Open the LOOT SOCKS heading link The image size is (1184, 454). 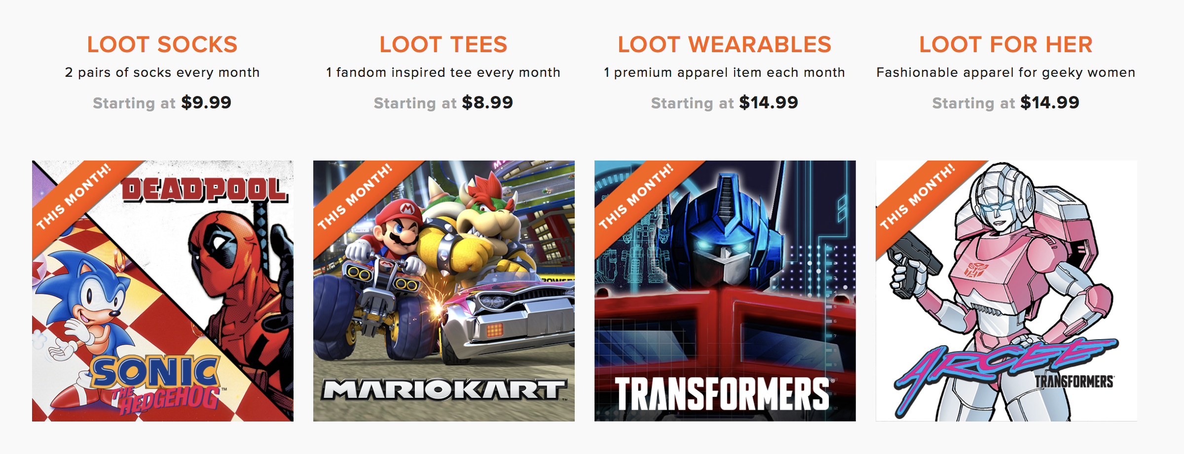[x=162, y=45]
